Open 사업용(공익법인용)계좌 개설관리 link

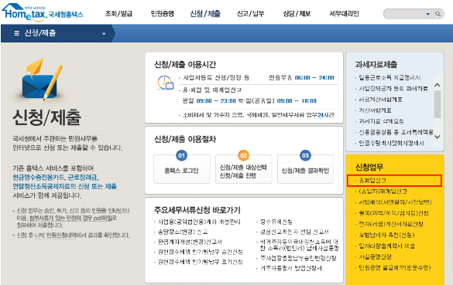click(199, 222)
